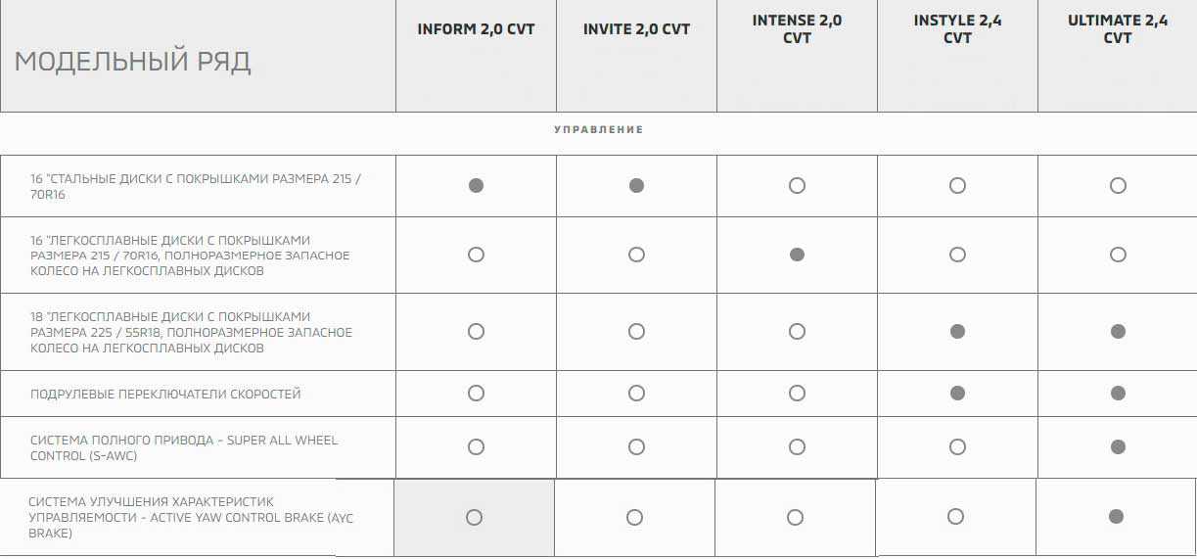The image size is (1197, 559).
Task: Click filled dot for 16 steel wheels under INVITE
Action: tap(636, 185)
